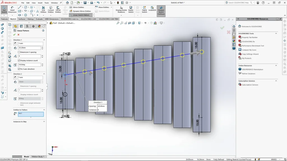Image resolution: width=287 pixels, height=161 pixels.
Task: Click the Repair Sketch tool
Action: coord(131,10)
